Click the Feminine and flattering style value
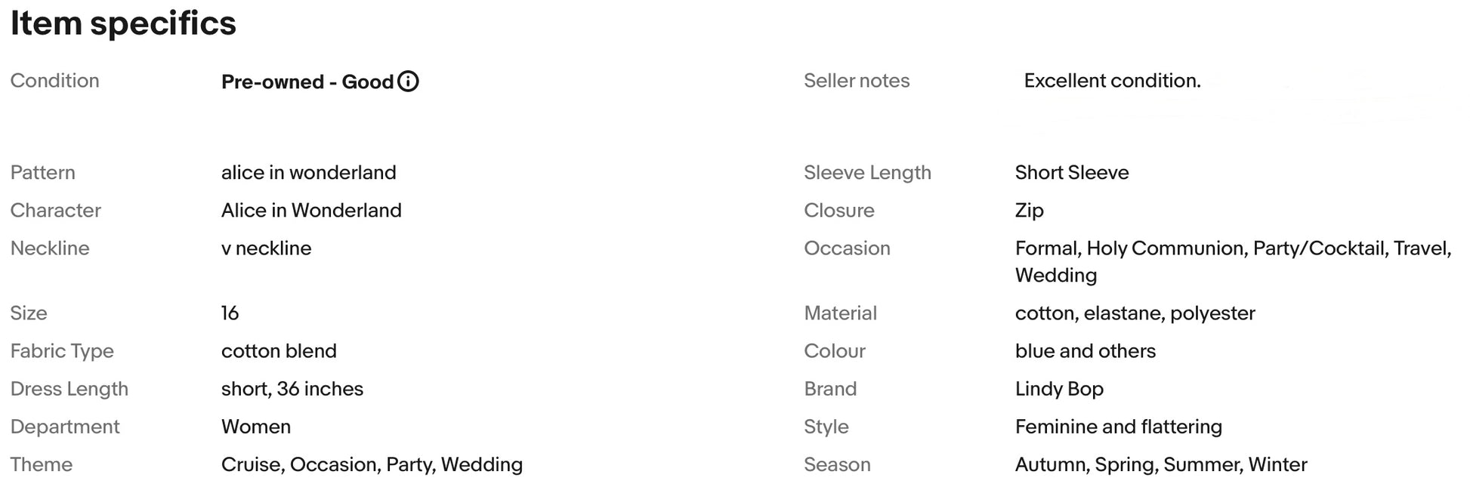 point(1118,427)
